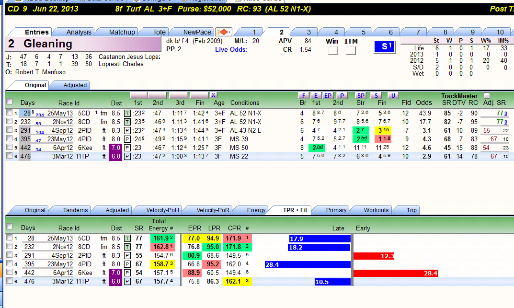Click the T surface icon for 2Nov12 in upper table
This screenshot has height=308, width=514.
tap(127, 122)
